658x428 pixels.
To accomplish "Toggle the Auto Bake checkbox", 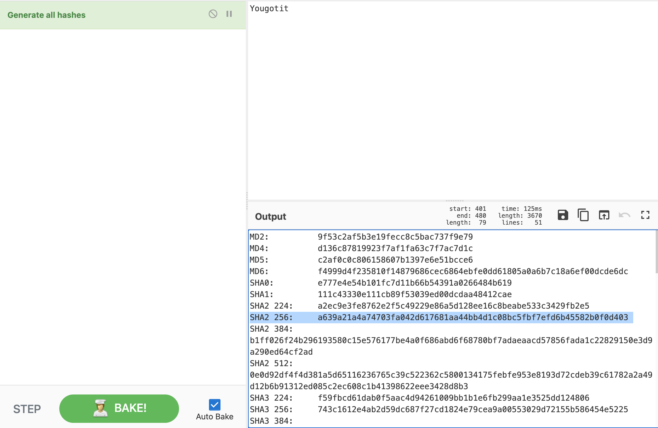I will tap(214, 405).
